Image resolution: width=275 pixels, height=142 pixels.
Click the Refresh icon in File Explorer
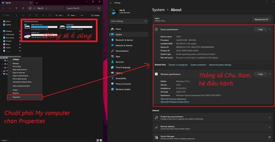(x=23, y=8)
